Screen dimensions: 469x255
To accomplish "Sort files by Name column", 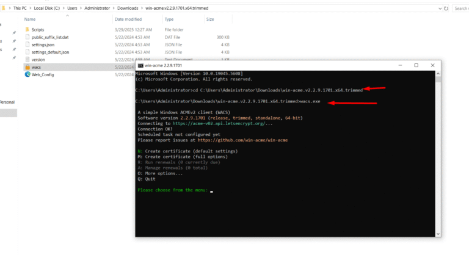I will [x=30, y=19].
